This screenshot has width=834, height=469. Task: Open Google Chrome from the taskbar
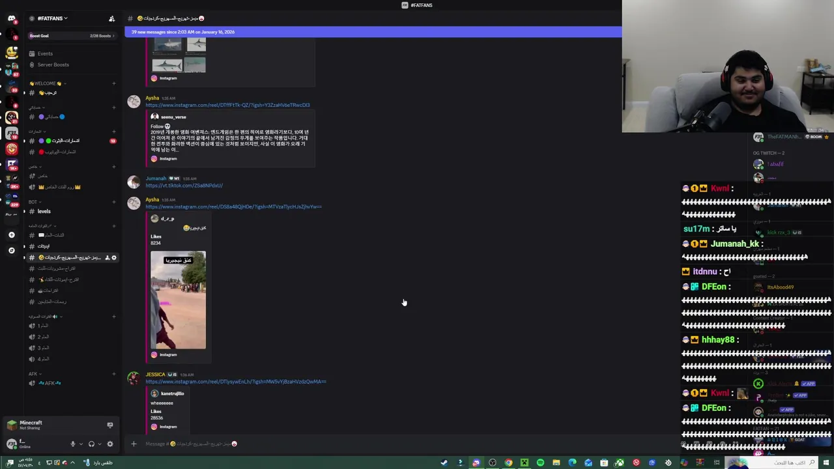click(x=508, y=462)
